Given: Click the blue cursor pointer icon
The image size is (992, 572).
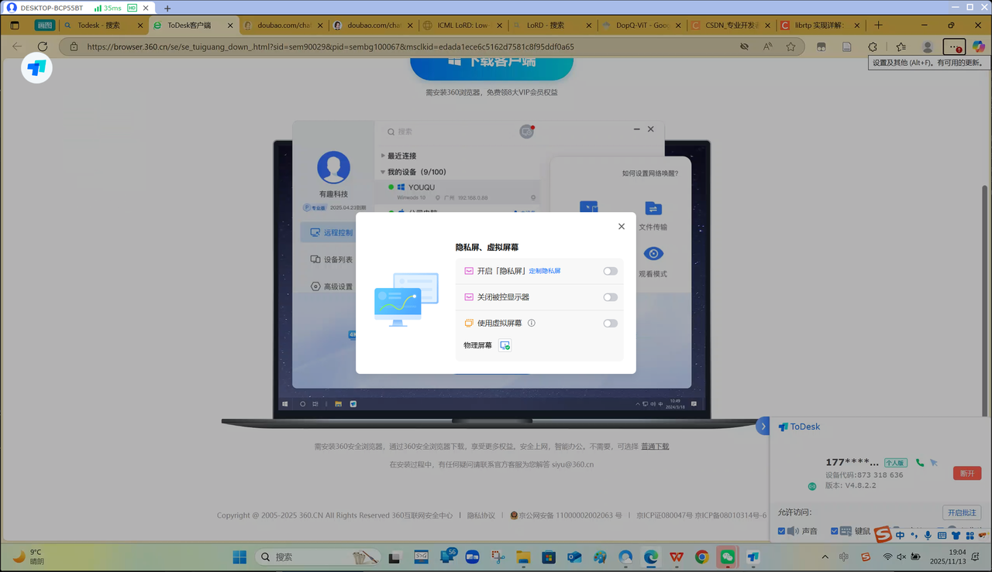Looking at the screenshot, I should 934,463.
